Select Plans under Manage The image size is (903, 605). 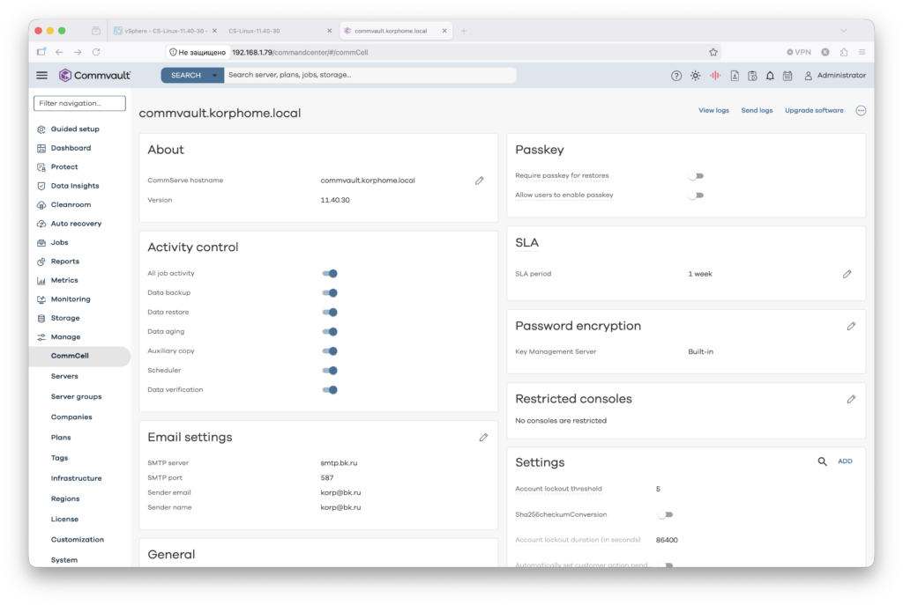61,438
